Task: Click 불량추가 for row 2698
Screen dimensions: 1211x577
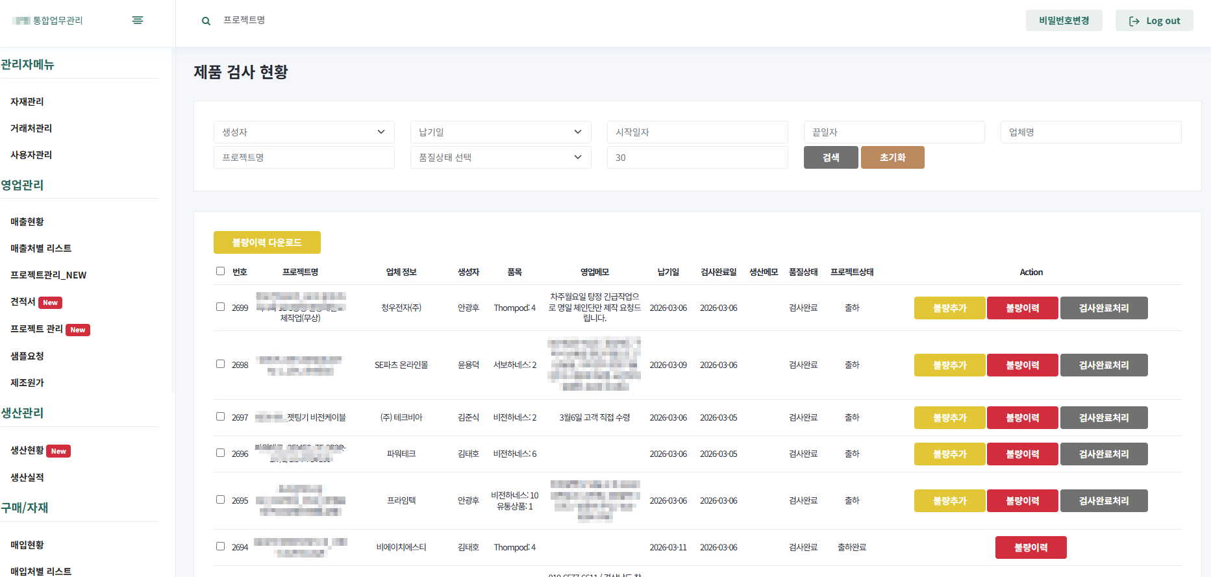Action: coord(949,365)
